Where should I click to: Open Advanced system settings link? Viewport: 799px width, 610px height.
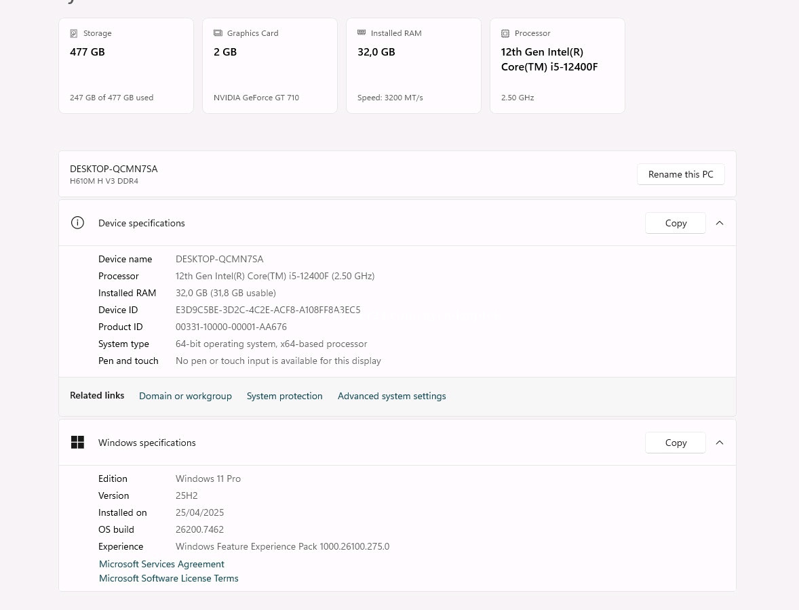pos(391,396)
